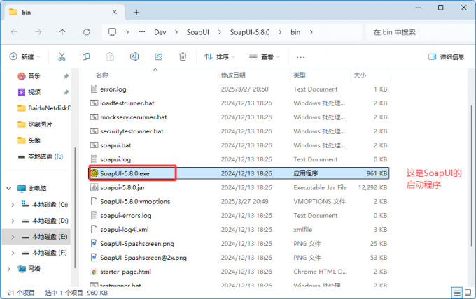This screenshot has height=299, width=476.
Task: Show hidden path segments via ellipsis
Action: [142, 32]
